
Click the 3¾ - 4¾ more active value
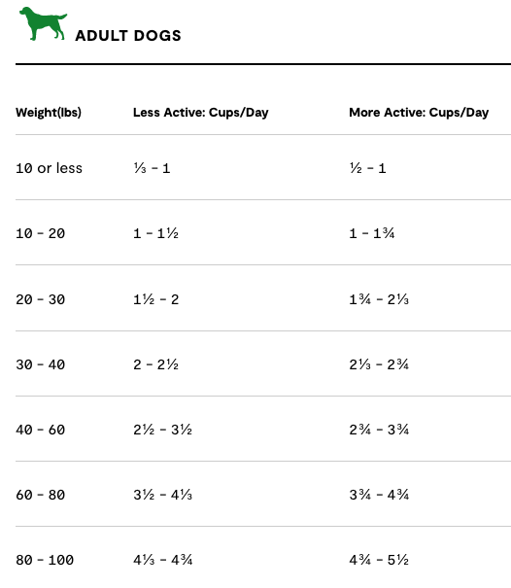[x=379, y=495]
